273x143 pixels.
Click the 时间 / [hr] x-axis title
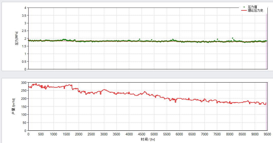click(x=148, y=139)
